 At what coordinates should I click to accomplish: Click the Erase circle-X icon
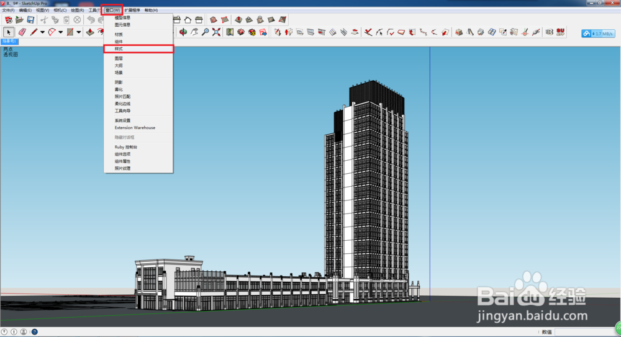(x=77, y=20)
